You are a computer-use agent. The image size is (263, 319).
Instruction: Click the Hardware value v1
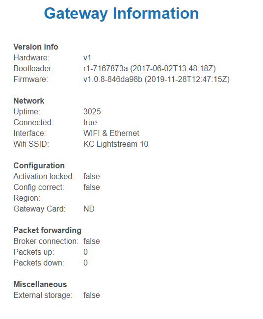(x=87, y=58)
